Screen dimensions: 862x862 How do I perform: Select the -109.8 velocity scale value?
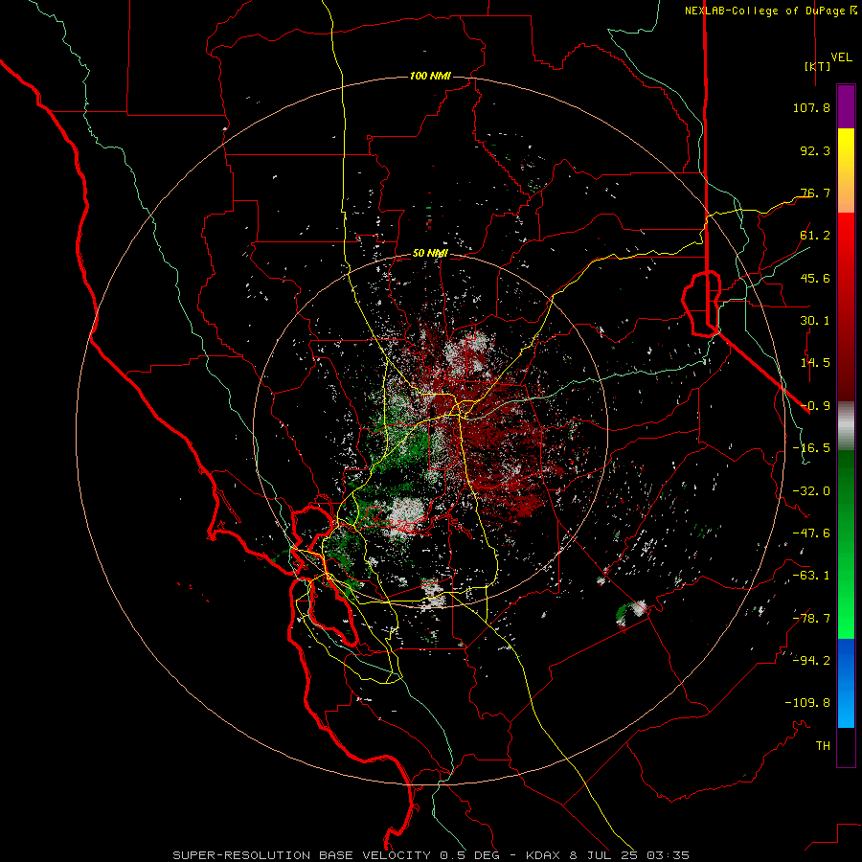807,703
